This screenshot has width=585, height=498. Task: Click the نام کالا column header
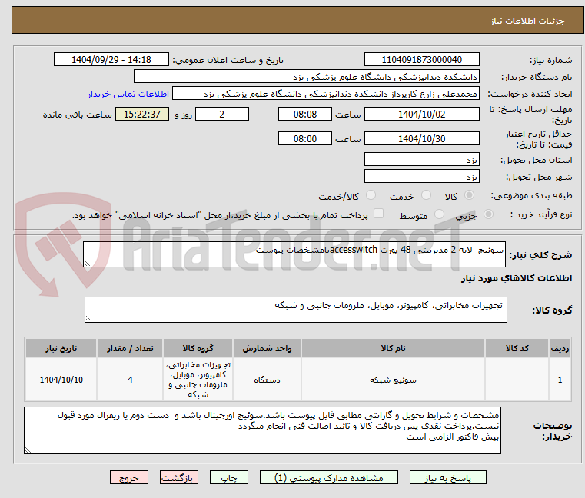[394, 348]
